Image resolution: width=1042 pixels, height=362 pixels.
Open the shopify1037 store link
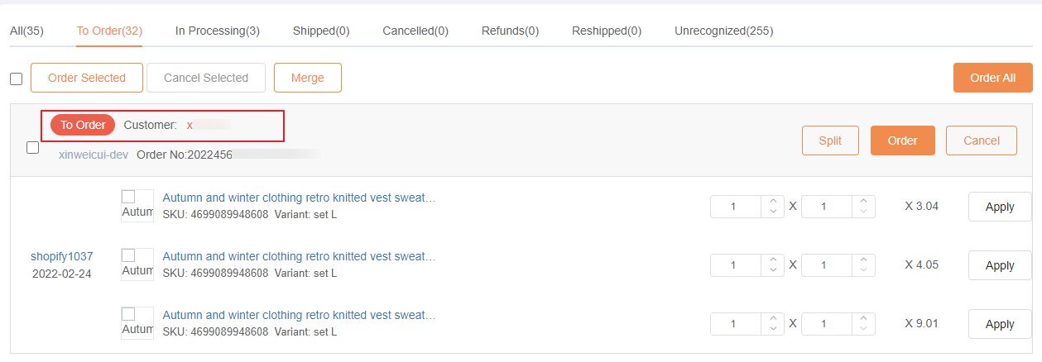(62, 256)
